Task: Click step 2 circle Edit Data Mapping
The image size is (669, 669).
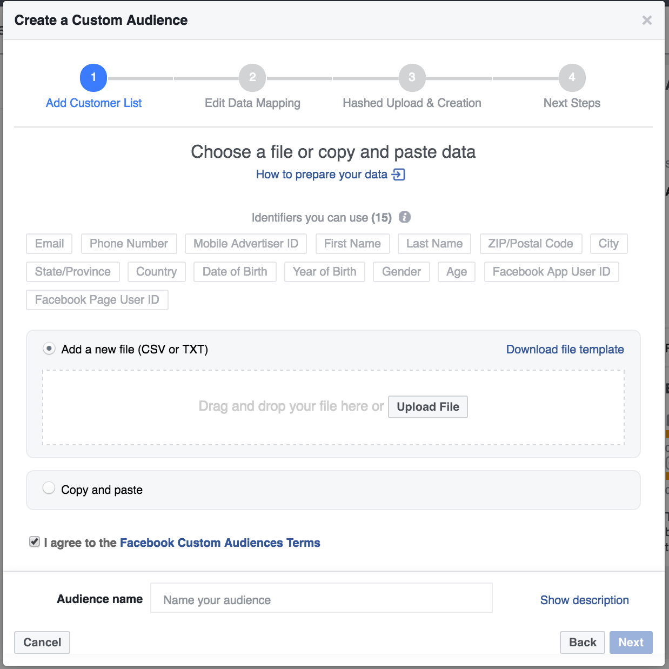Action: click(252, 78)
